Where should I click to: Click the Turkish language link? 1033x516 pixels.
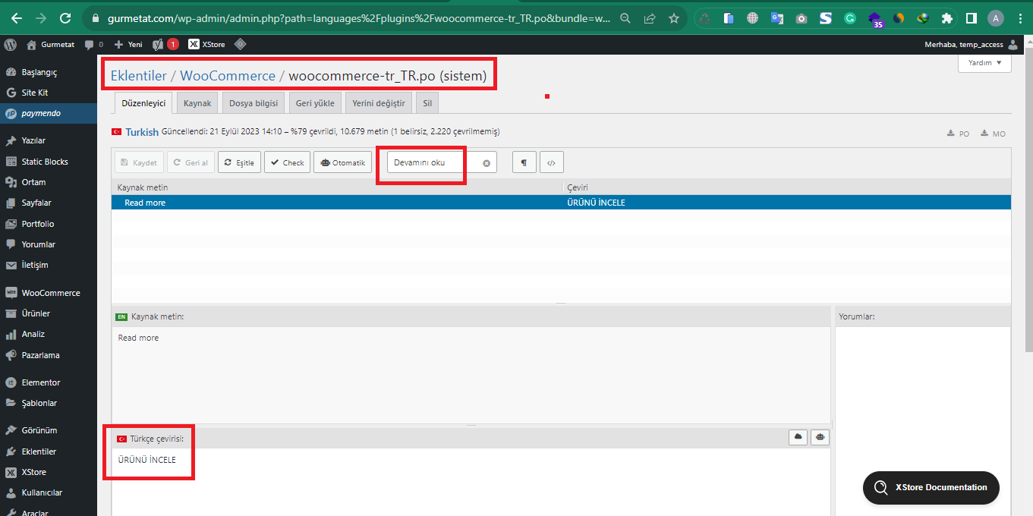pos(142,132)
